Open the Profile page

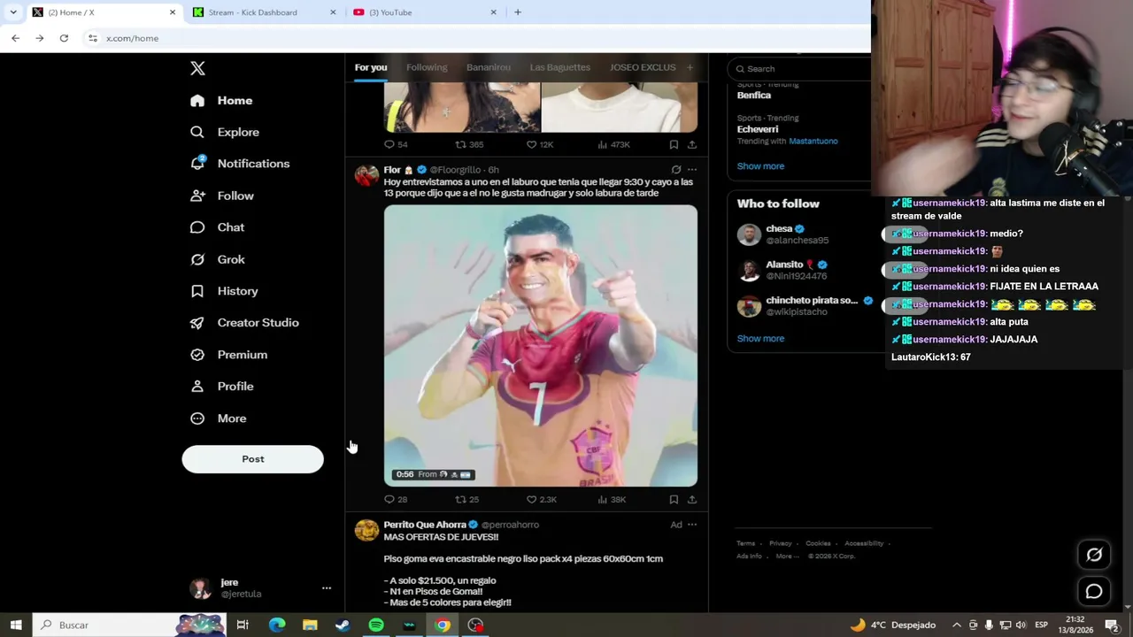(x=221, y=387)
